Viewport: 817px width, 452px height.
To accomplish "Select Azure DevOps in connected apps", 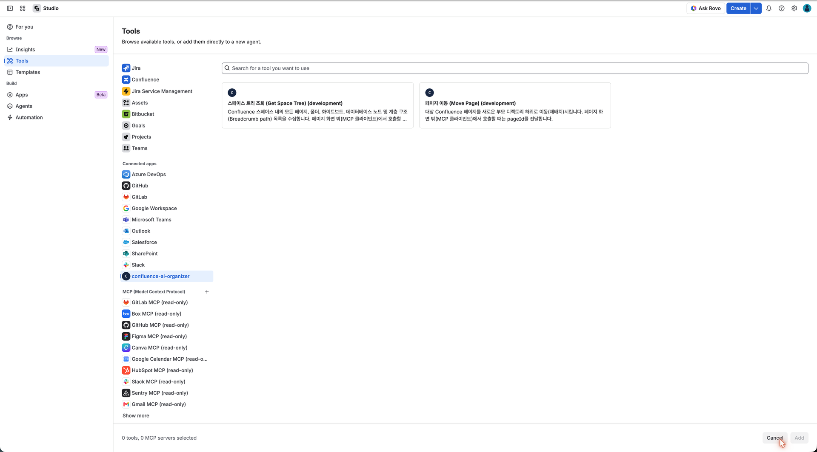I will pos(167,175).
